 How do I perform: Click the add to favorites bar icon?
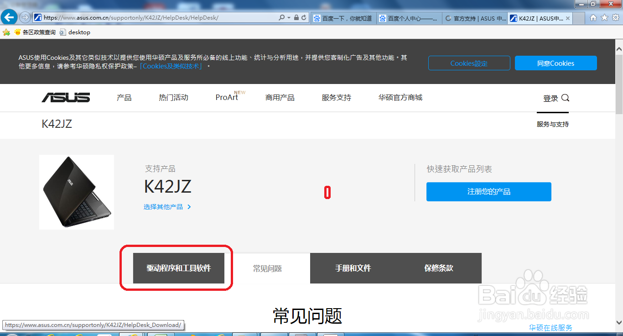[x=6, y=32]
